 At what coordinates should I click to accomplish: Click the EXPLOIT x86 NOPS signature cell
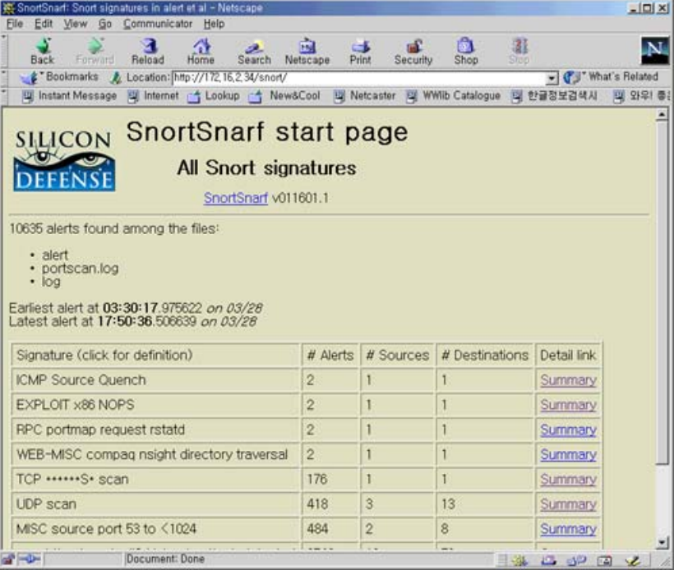[155, 405]
